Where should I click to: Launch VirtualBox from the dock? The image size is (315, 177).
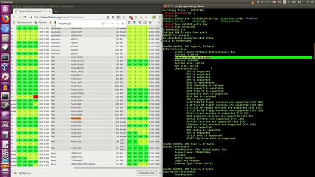(x=5, y=67)
